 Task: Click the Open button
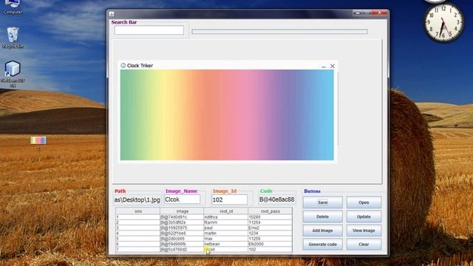point(364,202)
